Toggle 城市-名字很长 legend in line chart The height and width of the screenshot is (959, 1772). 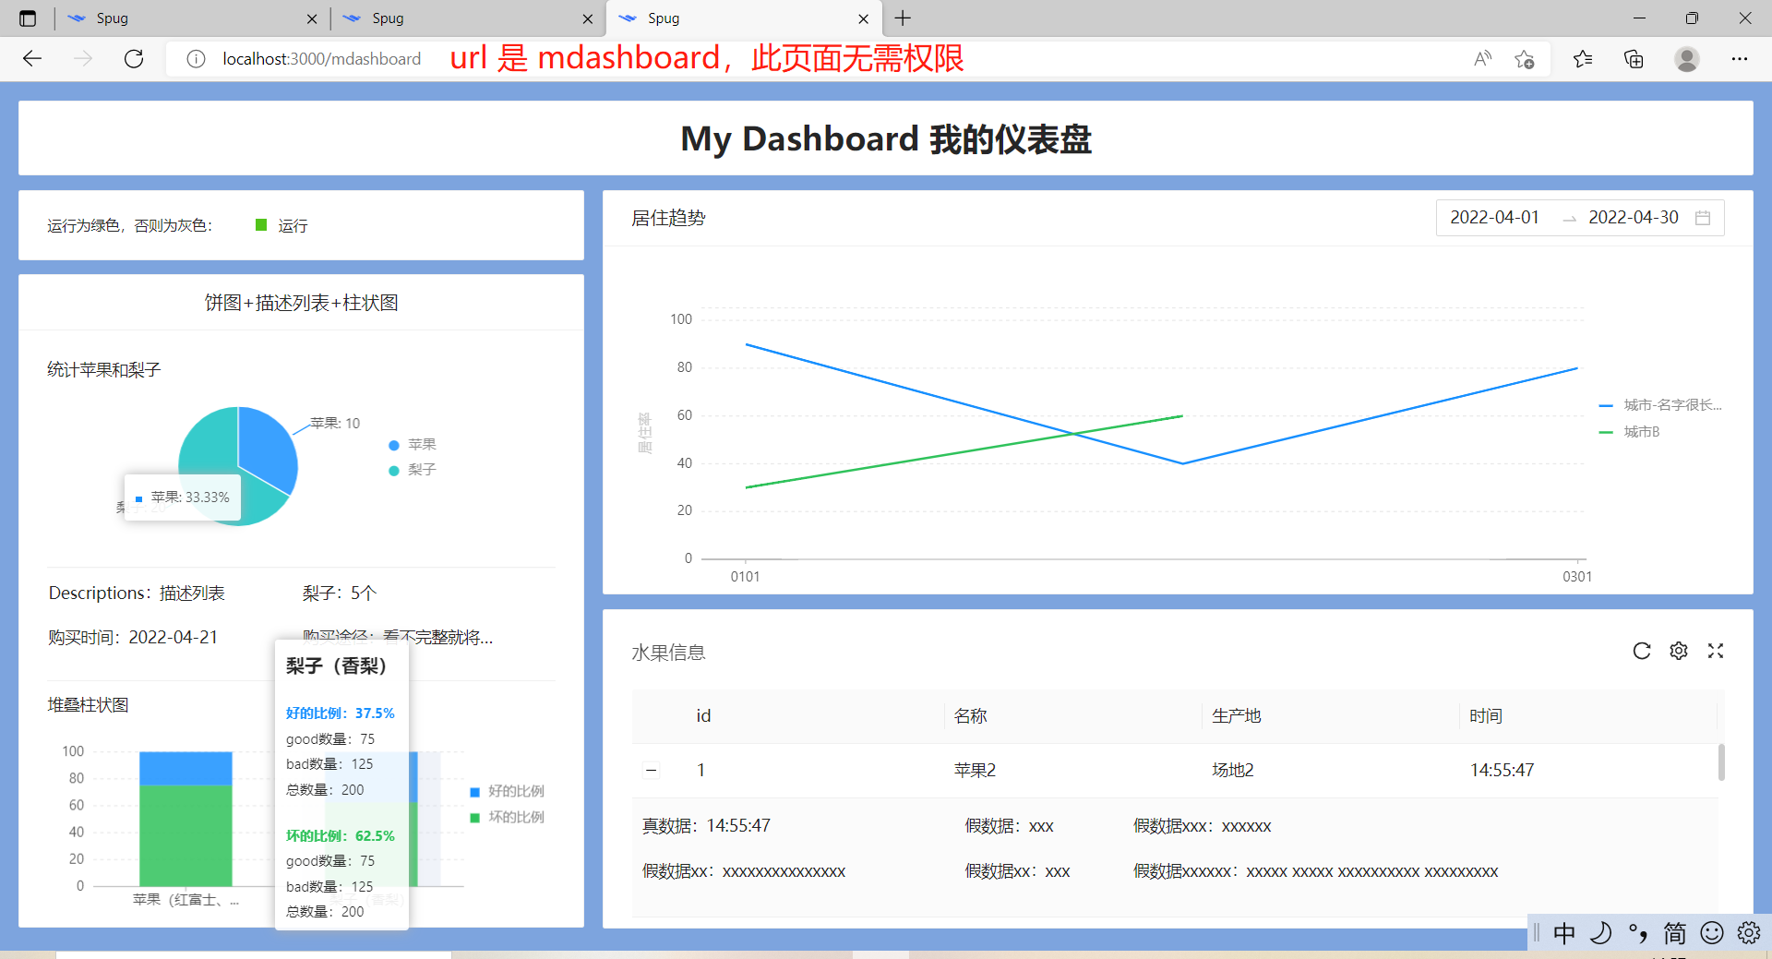[1660, 405]
